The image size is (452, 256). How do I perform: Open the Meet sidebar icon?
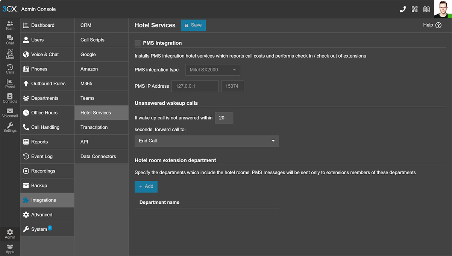click(10, 55)
